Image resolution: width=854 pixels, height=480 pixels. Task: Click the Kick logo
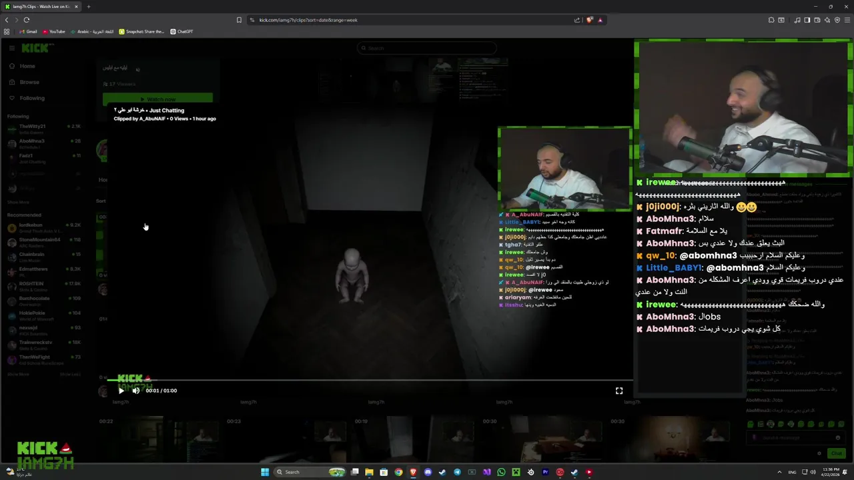(35, 48)
